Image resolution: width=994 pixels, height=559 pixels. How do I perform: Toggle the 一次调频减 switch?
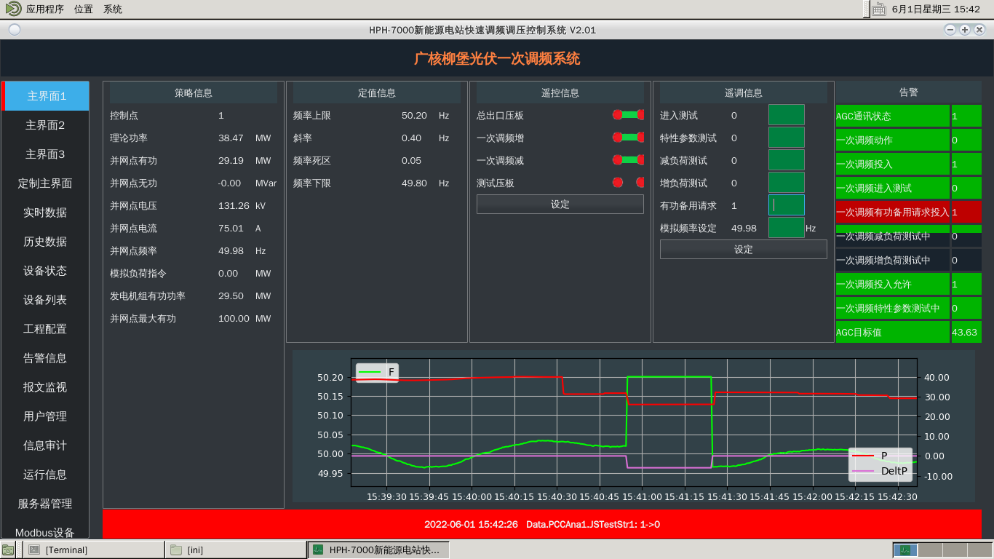coord(628,160)
